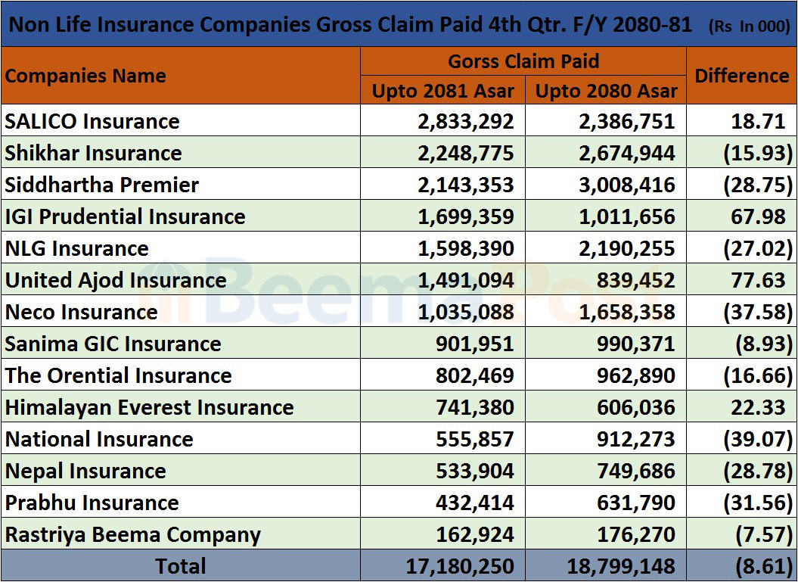Click the Companies Name column header
This screenshot has width=798, height=582.
point(85,76)
